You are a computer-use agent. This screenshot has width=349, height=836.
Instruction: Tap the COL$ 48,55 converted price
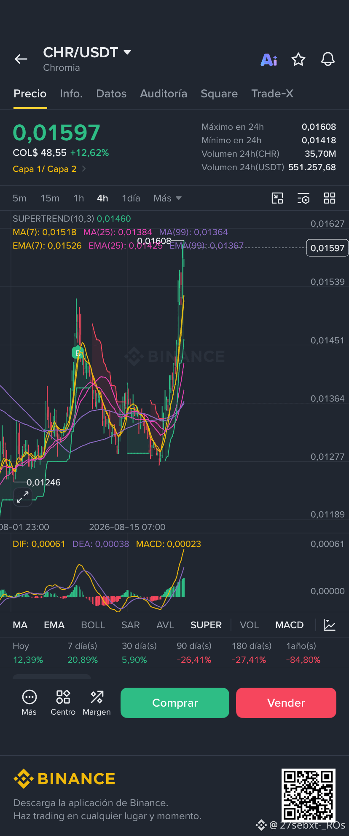40,153
